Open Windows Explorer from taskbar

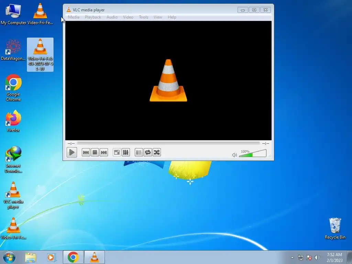click(x=31, y=257)
